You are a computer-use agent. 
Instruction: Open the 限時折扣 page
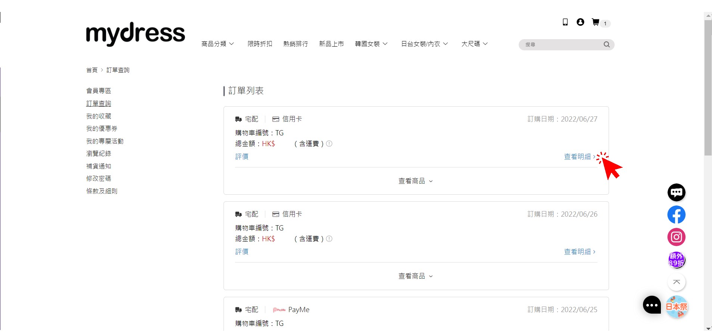[260, 44]
